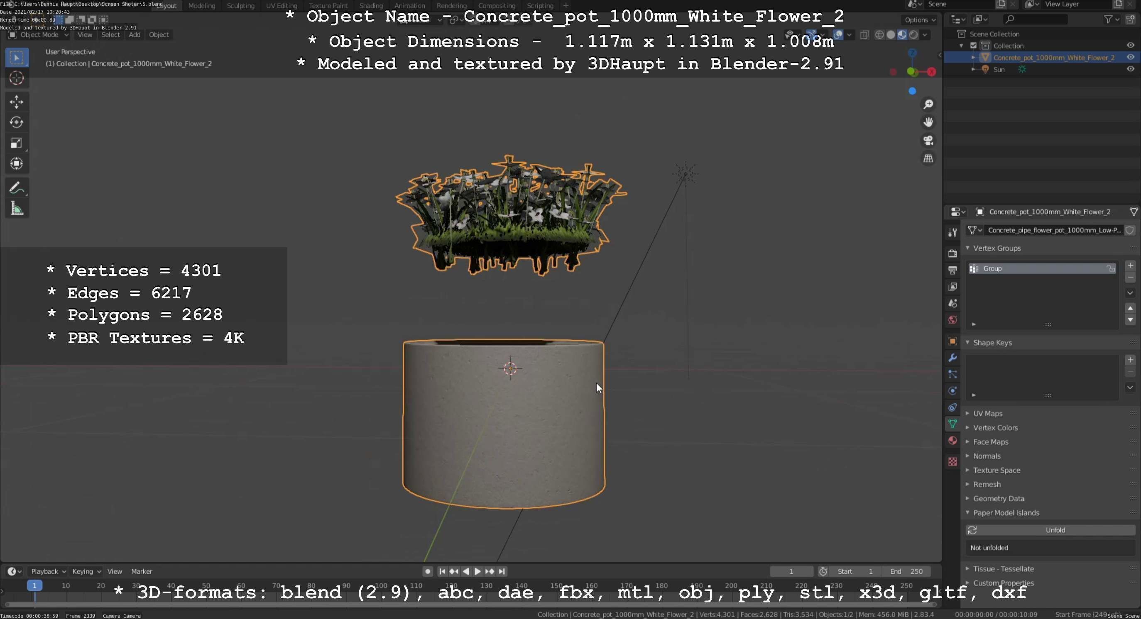This screenshot has width=1141, height=619.
Task: Expand the Concrete_pot_1000mm_White_Flower_2 outliner row
Action: pyautogui.click(x=973, y=58)
